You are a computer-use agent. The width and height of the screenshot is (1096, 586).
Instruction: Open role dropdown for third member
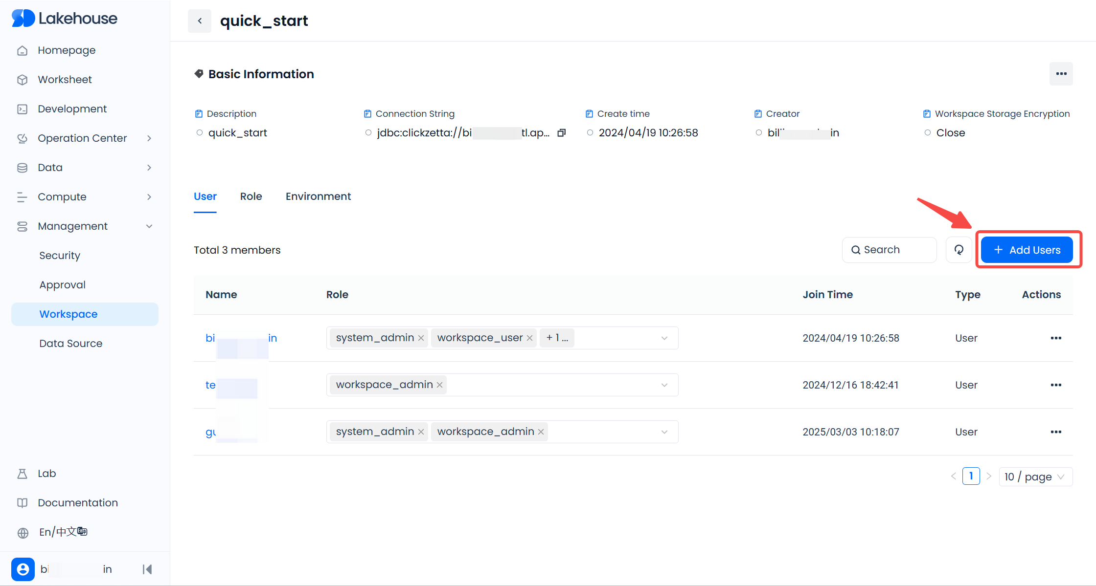click(664, 432)
